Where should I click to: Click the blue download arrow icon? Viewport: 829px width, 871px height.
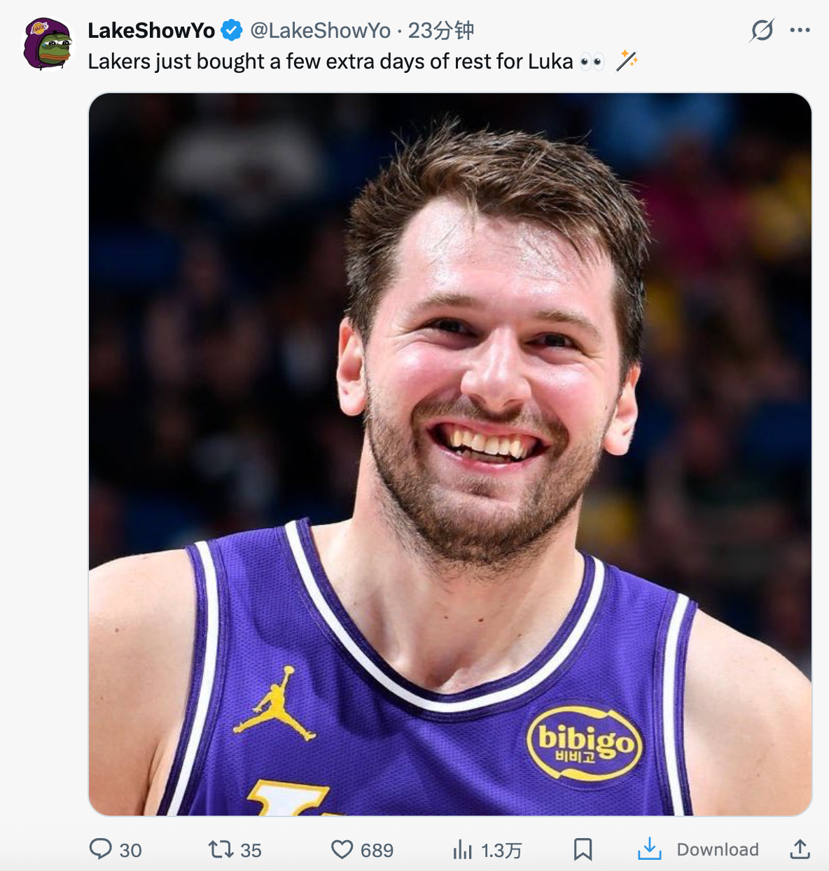(x=649, y=849)
